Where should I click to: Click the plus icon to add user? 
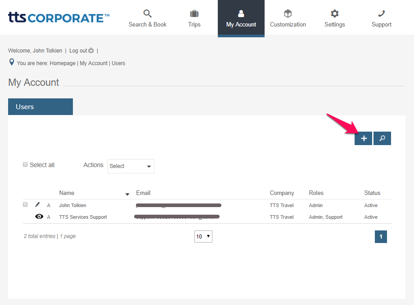[x=363, y=138]
